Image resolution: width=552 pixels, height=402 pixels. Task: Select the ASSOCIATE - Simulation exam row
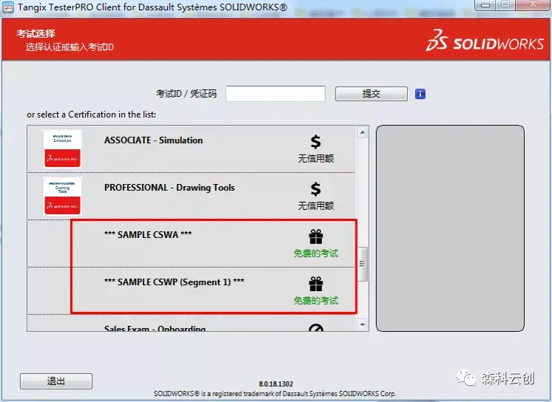coord(192,149)
